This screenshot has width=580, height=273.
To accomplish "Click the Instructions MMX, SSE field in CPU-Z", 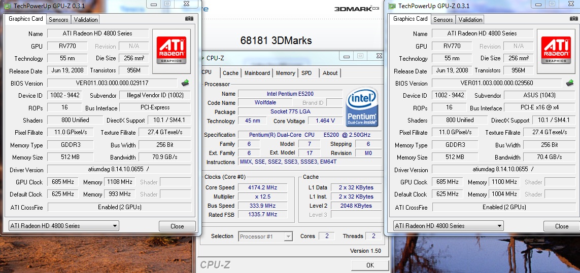I will point(310,162).
